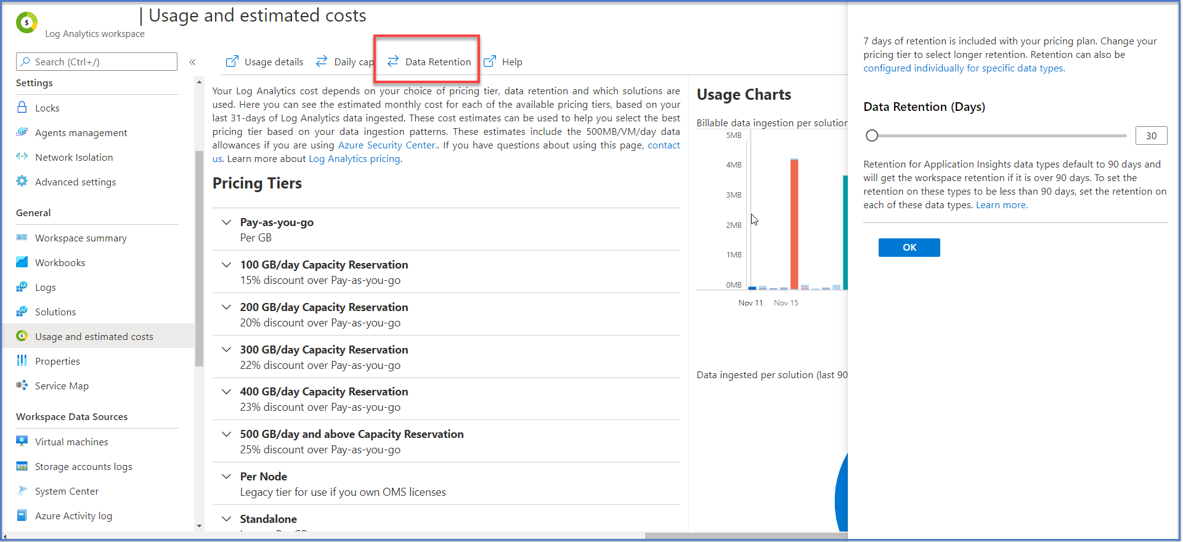The image size is (1183, 542).
Task: Click the Advanced settings gear icon
Action: [22, 182]
